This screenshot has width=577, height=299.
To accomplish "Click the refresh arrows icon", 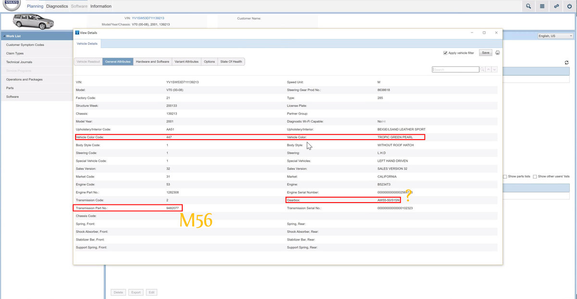I will click(567, 62).
